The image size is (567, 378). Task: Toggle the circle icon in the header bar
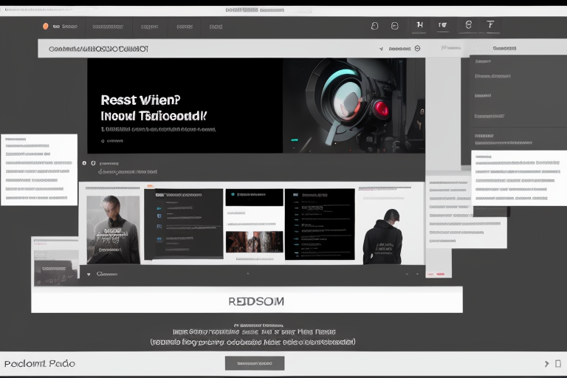(x=417, y=48)
